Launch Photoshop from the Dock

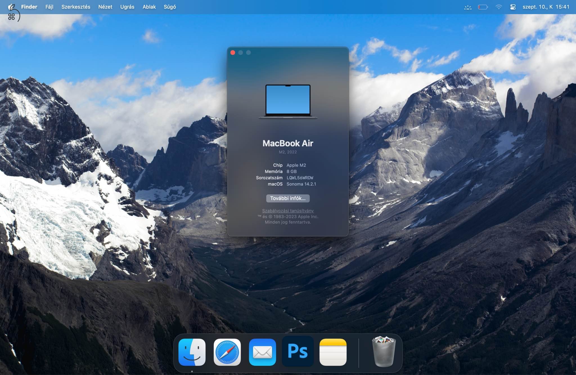click(298, 351)
